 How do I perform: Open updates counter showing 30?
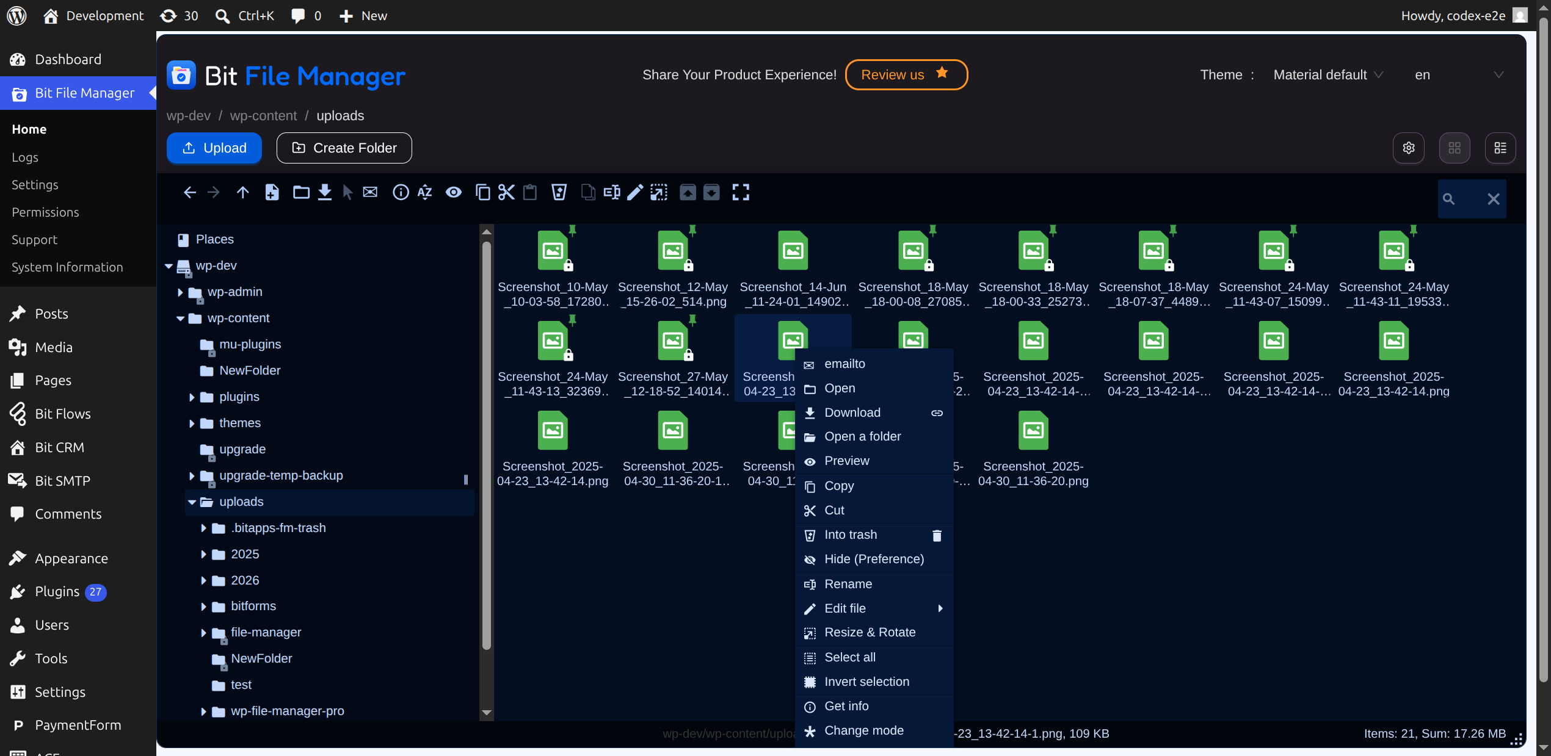pos(179,16)
